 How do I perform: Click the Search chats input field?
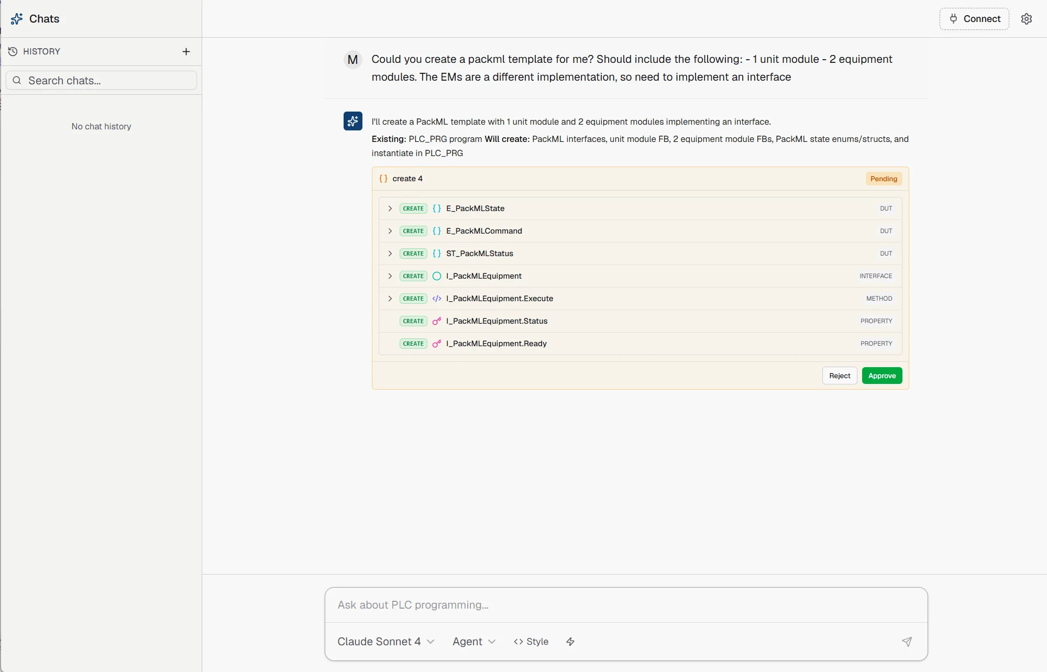pos(102,81)
